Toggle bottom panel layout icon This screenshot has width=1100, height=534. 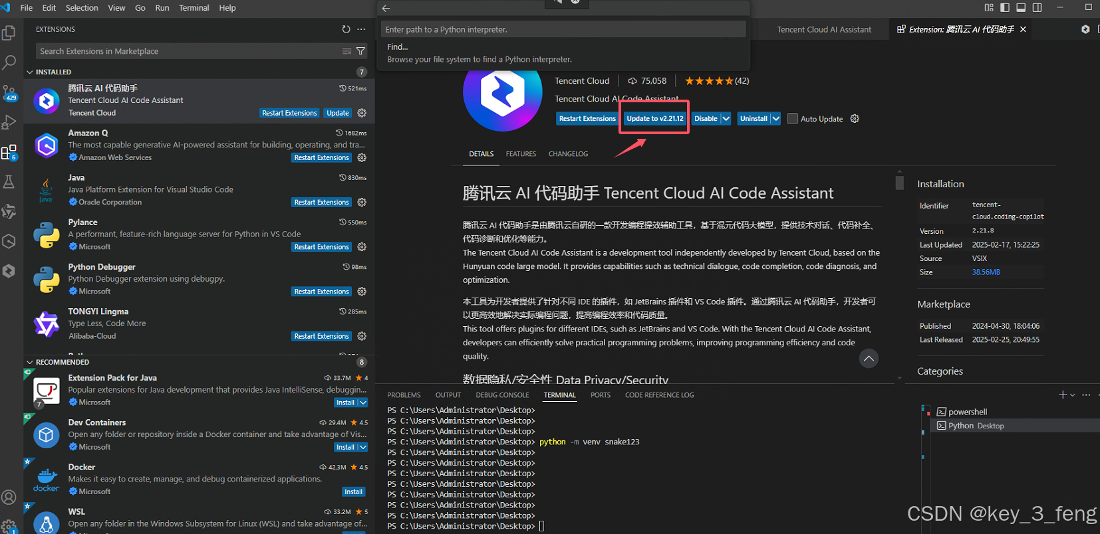(1021, 7)
